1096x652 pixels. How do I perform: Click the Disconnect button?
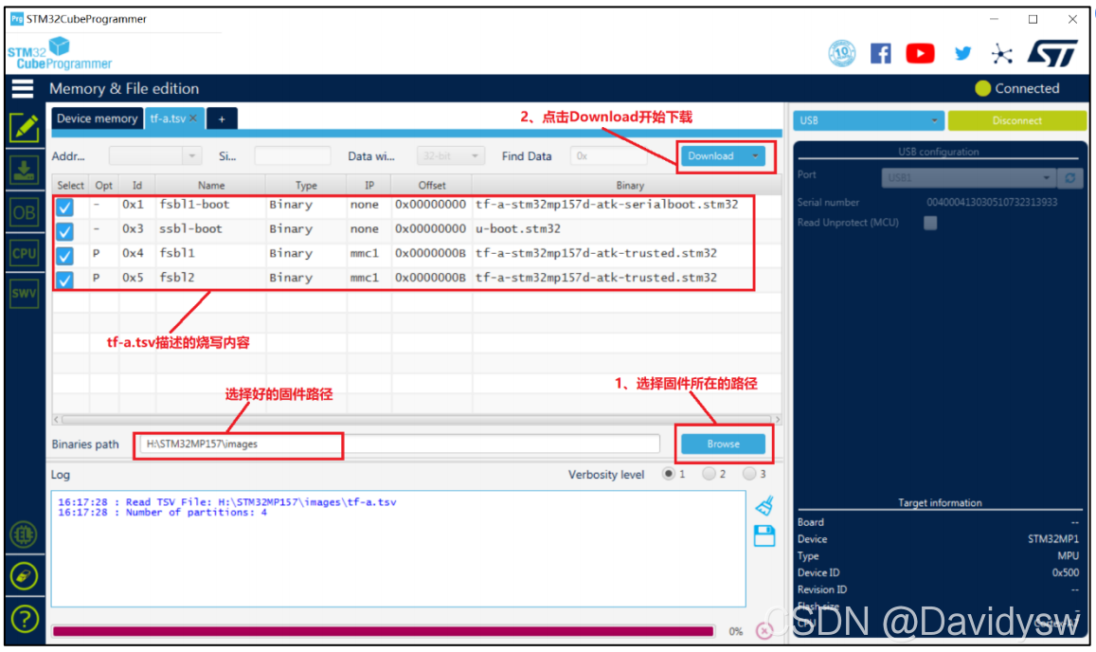(1016, 120)
